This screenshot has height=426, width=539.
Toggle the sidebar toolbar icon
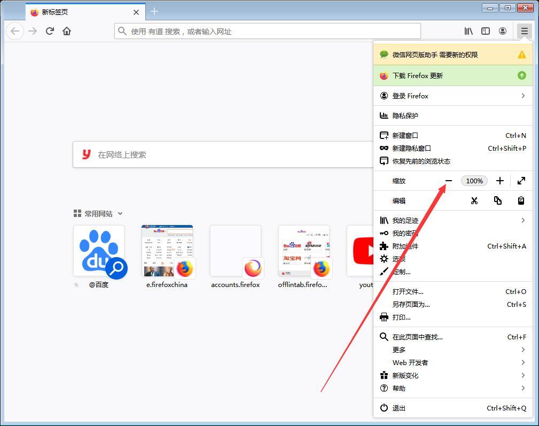(486, 32)
